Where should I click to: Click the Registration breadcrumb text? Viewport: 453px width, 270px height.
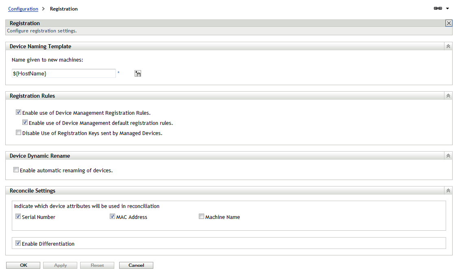pos(64,9)
